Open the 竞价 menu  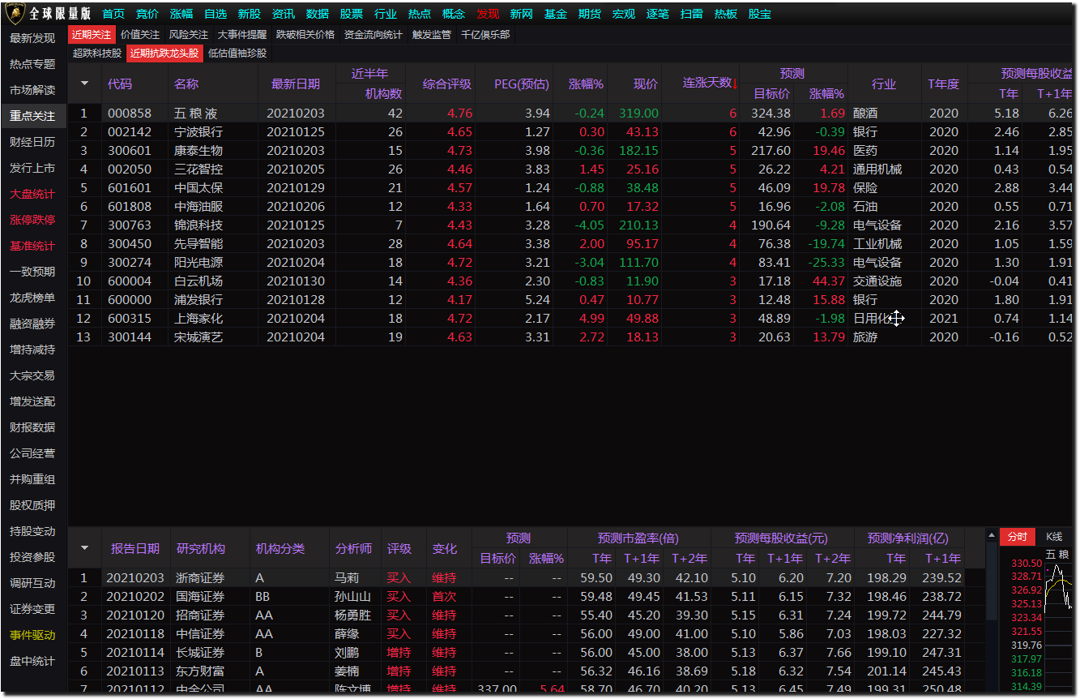click(147, 14)
